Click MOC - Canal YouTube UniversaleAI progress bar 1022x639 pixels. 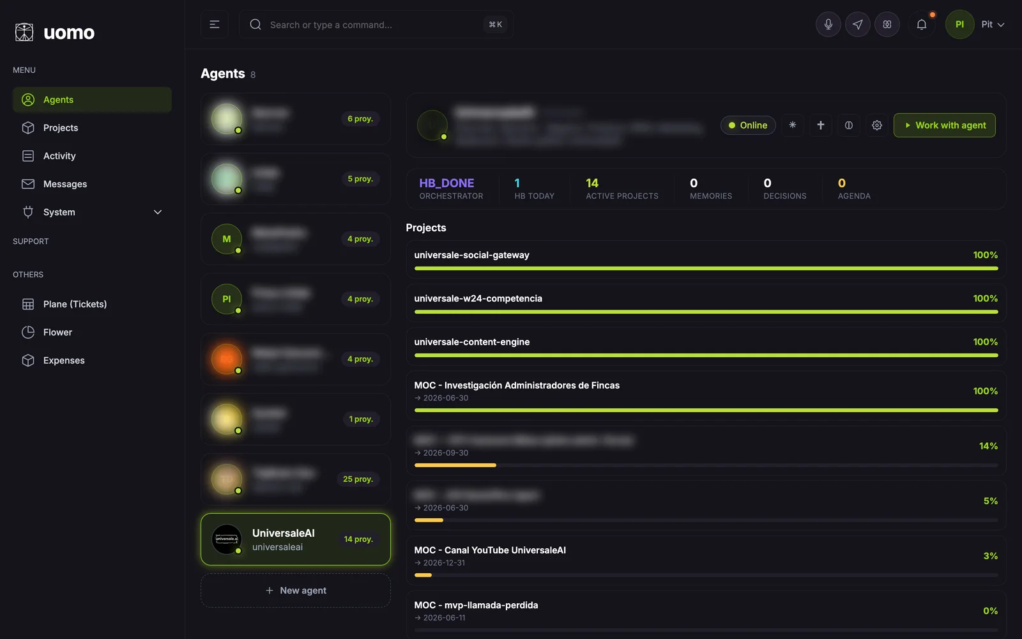click(706, 575)
